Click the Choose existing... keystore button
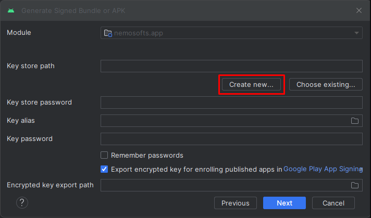 coord(326,85)
